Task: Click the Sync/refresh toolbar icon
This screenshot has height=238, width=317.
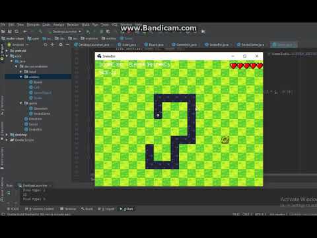Action: [17, 32]
